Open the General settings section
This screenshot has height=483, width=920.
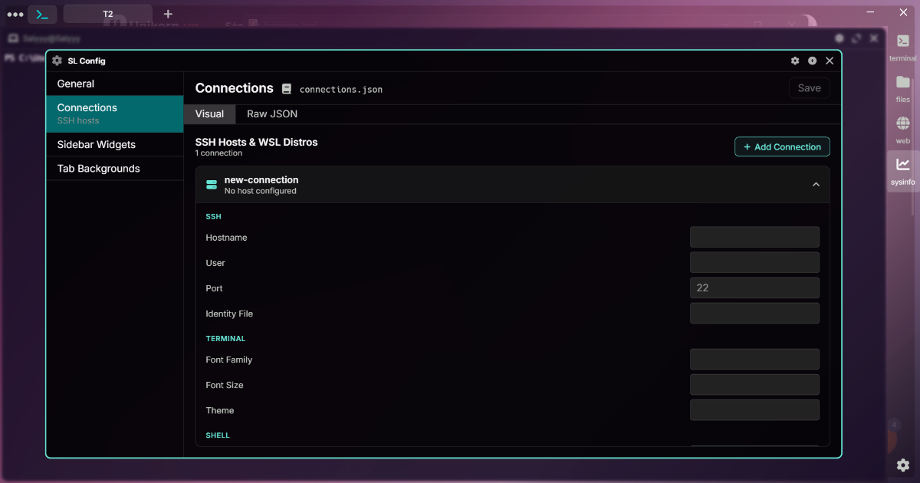tap(75, 84)
